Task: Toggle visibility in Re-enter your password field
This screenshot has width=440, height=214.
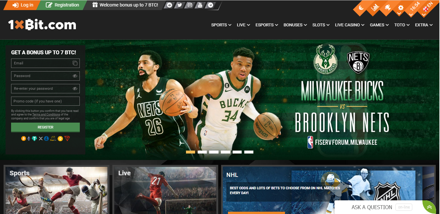Action: [75, 88]
